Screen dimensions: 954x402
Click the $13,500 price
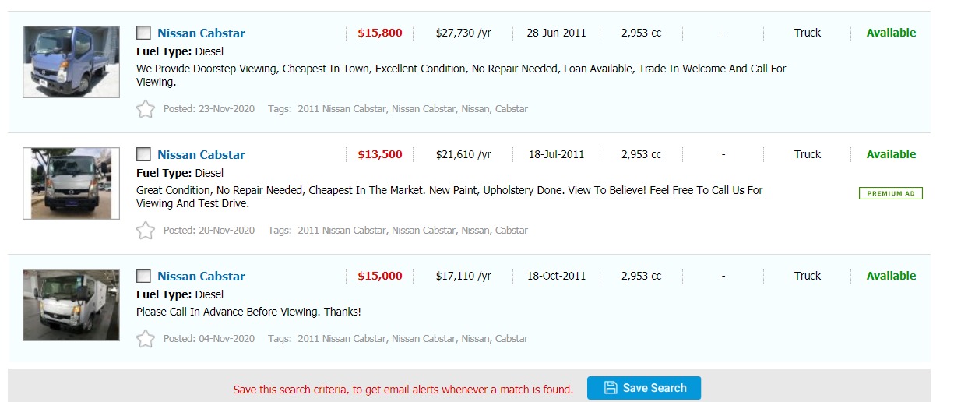[x=380, y=154]
